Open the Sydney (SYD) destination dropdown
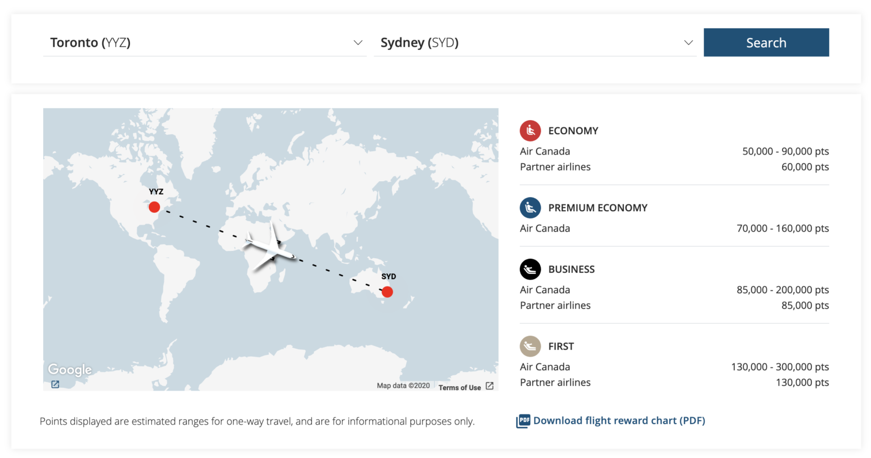Screen dimensions: 871x458 (x=535, y=42)
